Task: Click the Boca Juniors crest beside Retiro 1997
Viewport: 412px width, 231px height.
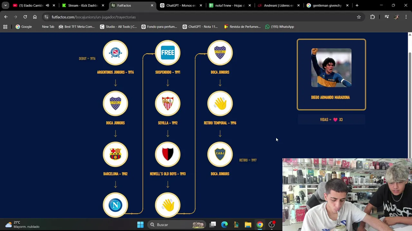Action: tap(220, 154)
